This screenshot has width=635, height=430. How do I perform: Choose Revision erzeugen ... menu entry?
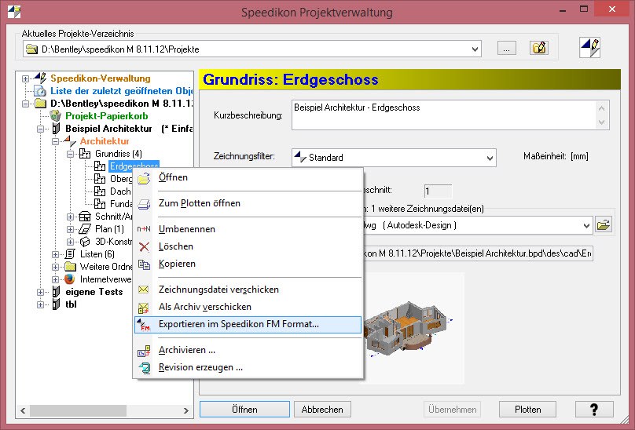point(248,367)
